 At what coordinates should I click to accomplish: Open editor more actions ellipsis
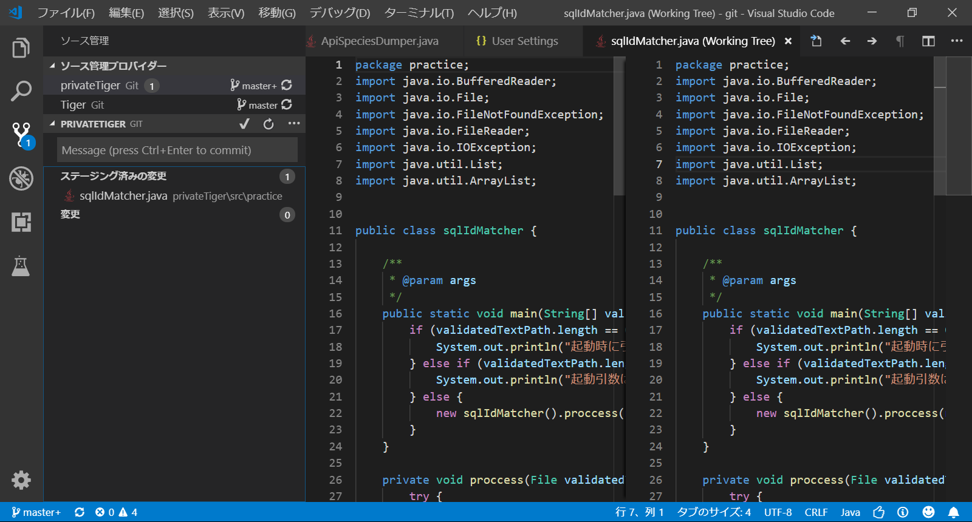pyautogui.click(x=957, y=41)
